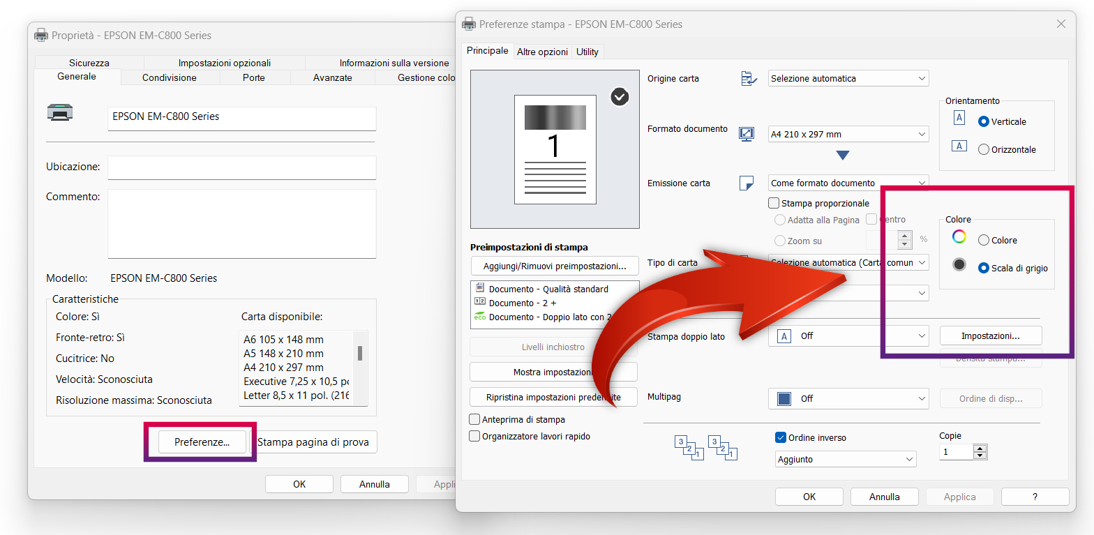Click the printer icon beside the printer name field
Viewport: 1094px width, 535px height.
point(59,112)
